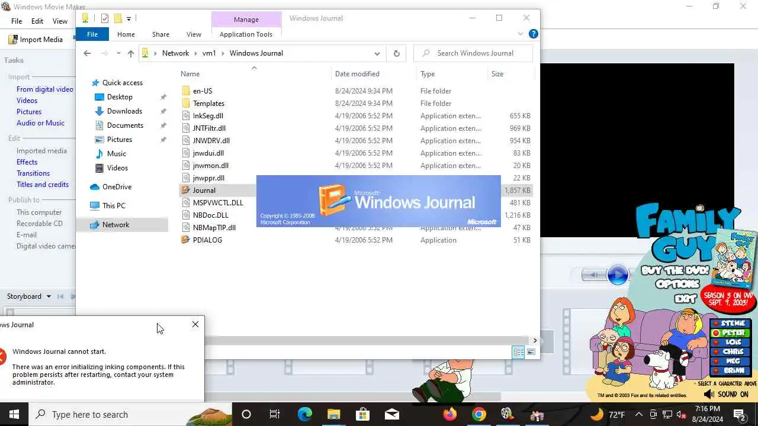The width and height of the screenshot is (758, 426).
Task: Click the muted volume tray icon
Action: (x=682, y=414)
